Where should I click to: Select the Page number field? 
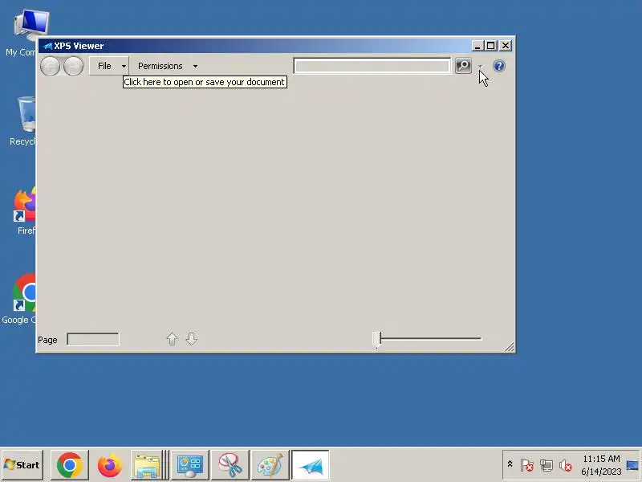click(93, 339)
